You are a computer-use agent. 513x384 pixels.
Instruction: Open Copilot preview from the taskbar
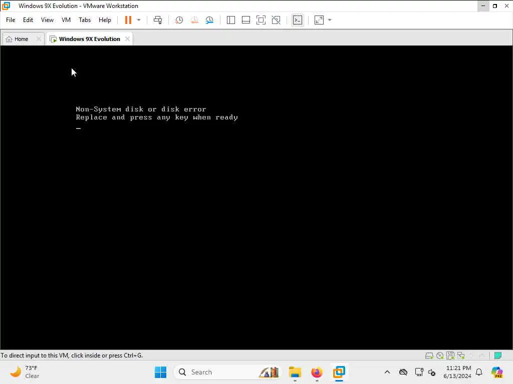[497, 372]
